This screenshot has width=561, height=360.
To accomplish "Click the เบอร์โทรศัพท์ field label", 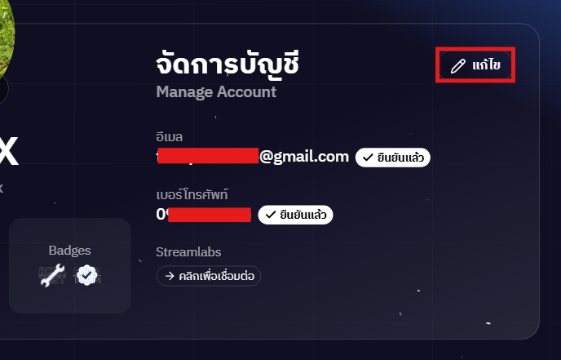I will point(192,194).
